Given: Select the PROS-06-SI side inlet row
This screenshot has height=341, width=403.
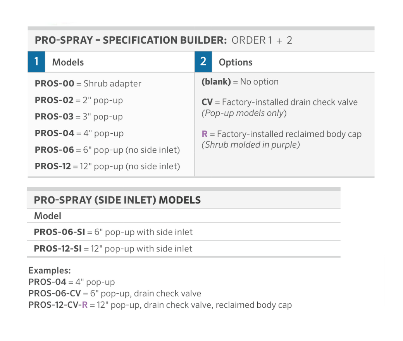Looking at the screenshot, I should tap(113, 232).
